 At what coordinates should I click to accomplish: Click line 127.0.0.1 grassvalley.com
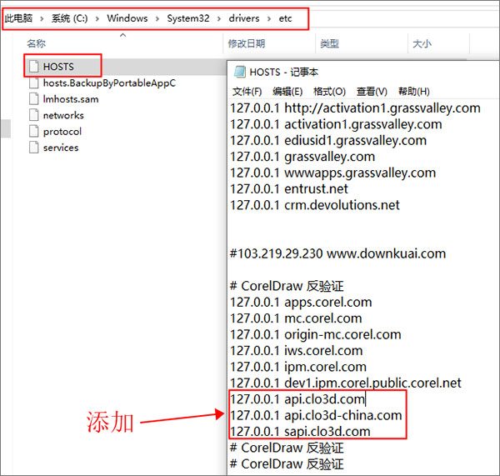302,157
